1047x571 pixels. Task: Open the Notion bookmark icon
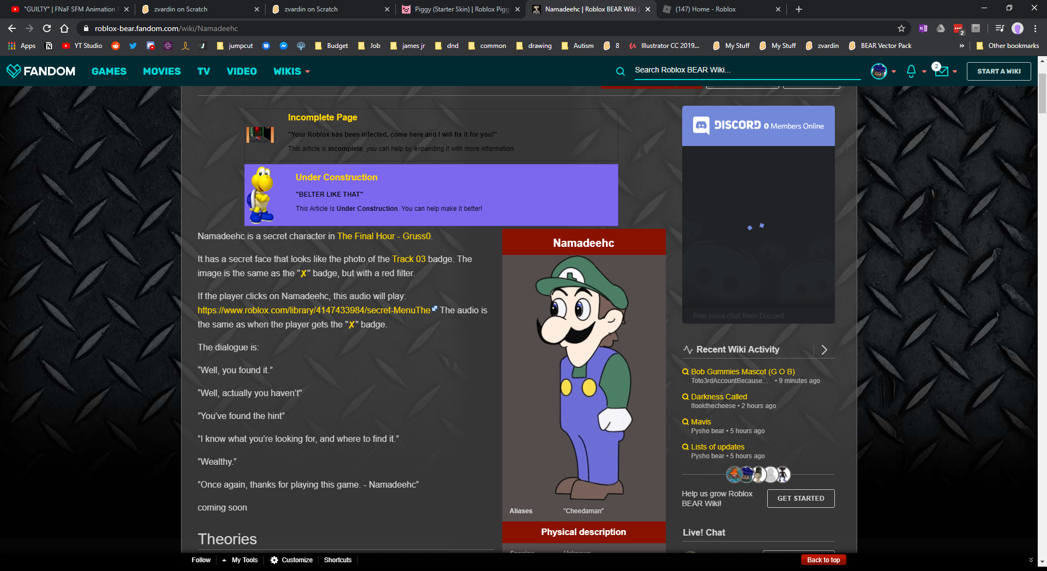(x=49, y=46)
